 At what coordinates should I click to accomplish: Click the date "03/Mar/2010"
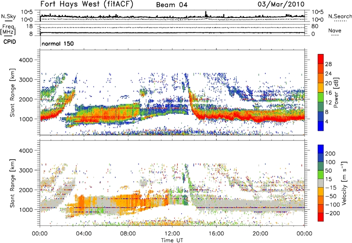pyautogui.click(x=281, y=4)
